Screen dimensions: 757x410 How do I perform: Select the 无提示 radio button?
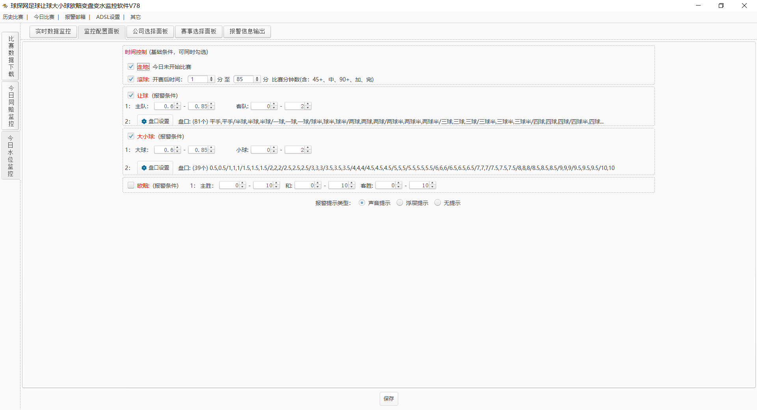point(438,203)
